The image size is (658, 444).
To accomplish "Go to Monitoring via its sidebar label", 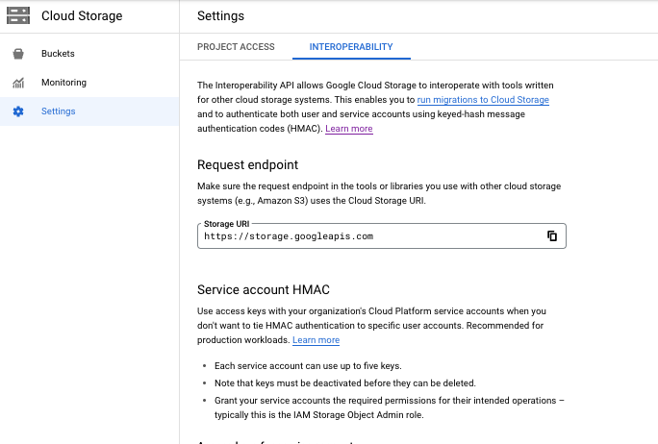I will pos(63,83).
